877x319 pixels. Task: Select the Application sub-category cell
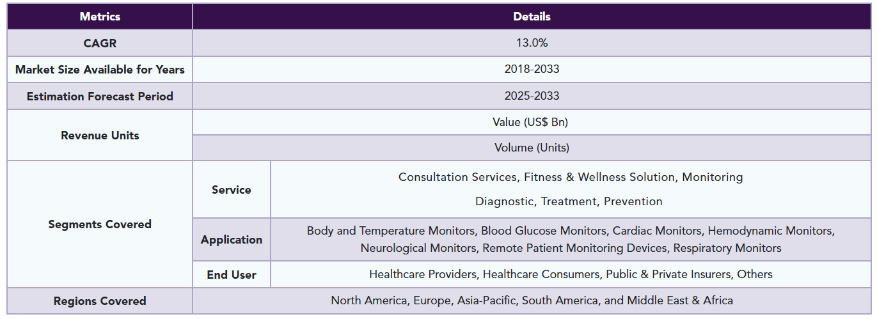[232, 240]
